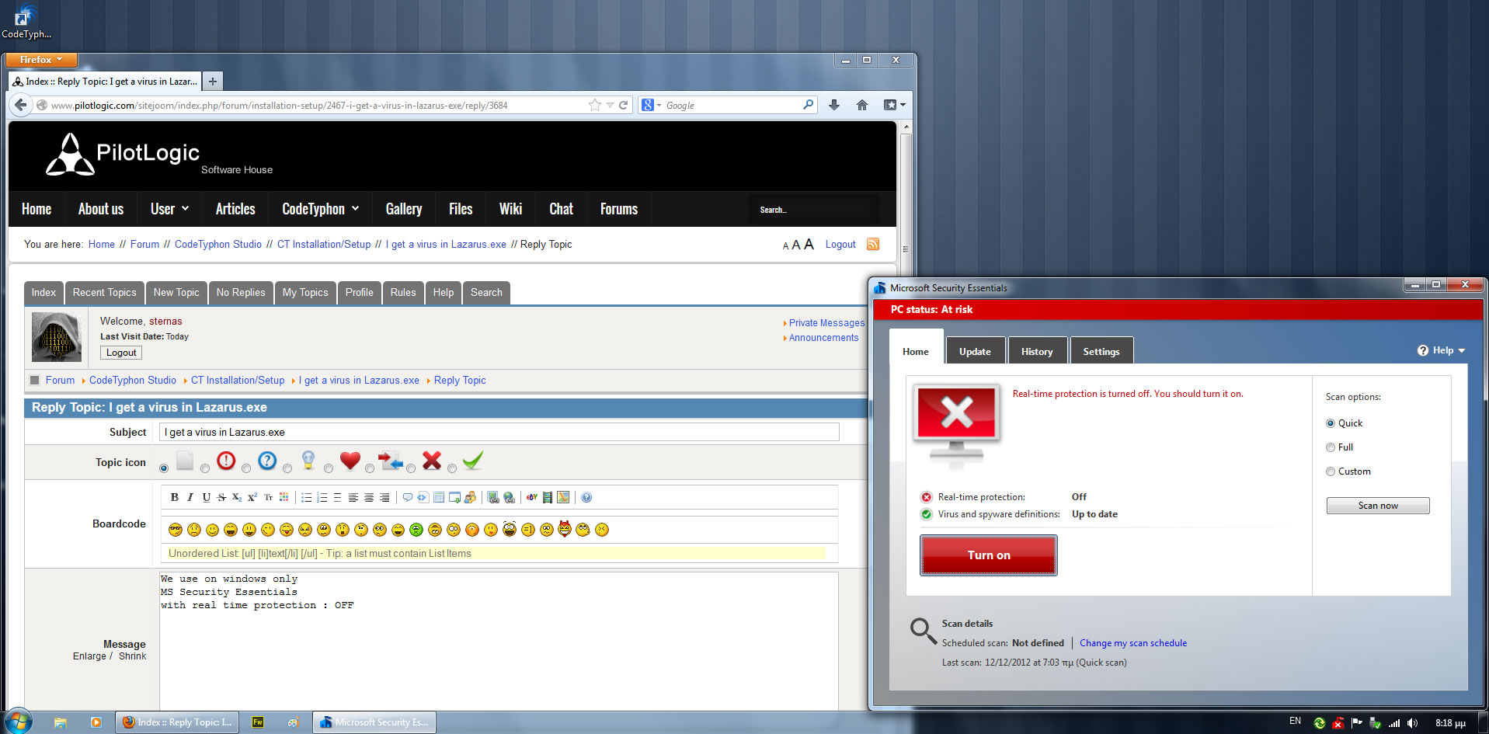This screenshot has height=734, width=1489.
Task: Open the forum RSS feed icon
Action: click(873, 244)
